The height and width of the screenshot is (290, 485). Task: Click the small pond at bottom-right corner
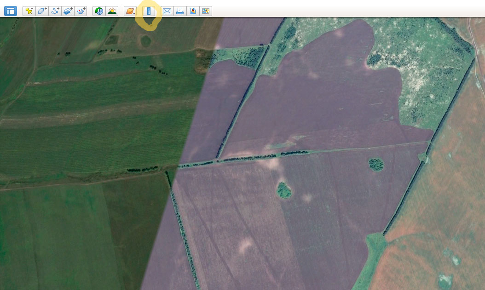[x=444, y=280]
